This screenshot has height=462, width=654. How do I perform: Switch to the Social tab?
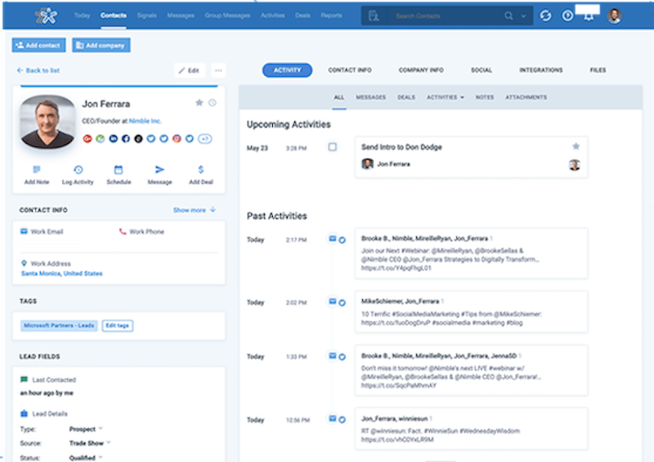pyautogui.click(x=482, y=70)
